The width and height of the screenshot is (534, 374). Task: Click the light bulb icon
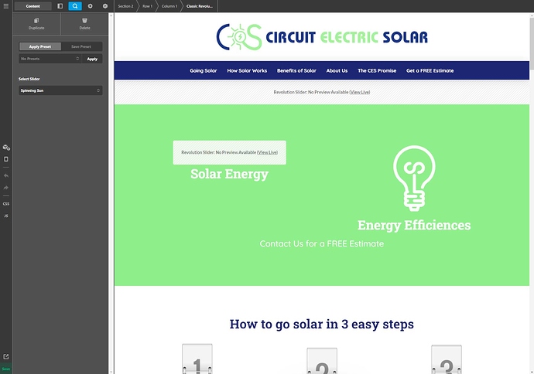click(x=414, y=178)
